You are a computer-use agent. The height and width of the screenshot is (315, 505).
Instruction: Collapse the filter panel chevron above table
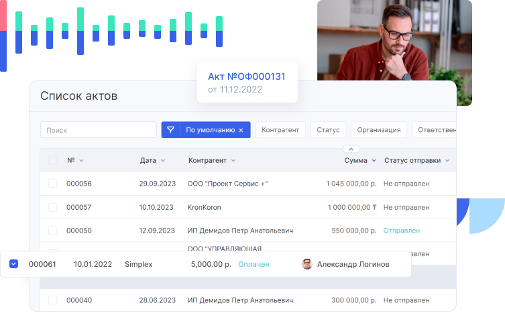(351, 149)
